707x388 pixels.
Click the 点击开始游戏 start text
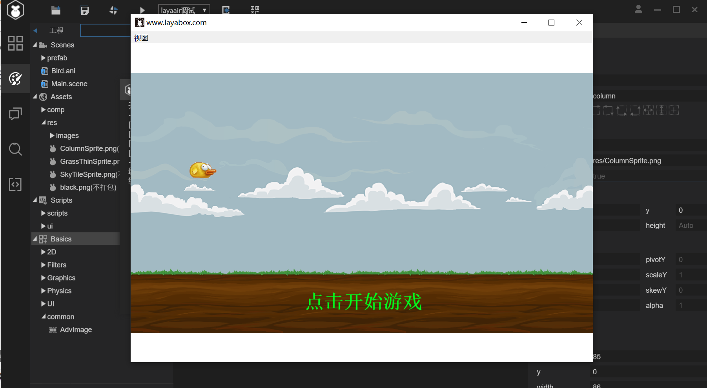coord(364,301)
